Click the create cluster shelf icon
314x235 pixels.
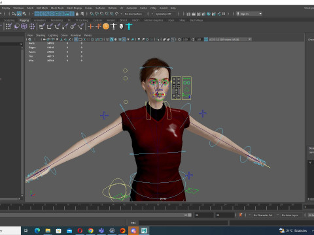point(16,27)
